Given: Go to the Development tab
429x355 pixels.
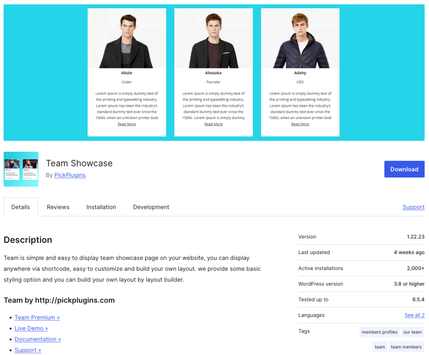Looking at the screenshot, I should pyautogui.click(x=151, y=207).
